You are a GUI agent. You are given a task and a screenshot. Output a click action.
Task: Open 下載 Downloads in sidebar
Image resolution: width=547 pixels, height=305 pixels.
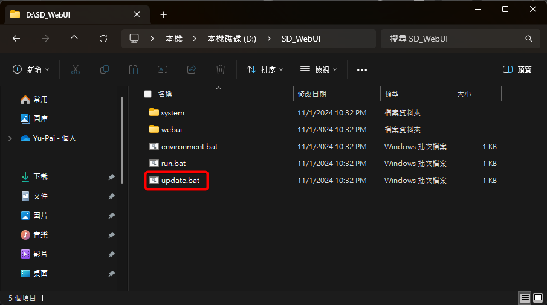pyautogui.click(x=40, y=177)
